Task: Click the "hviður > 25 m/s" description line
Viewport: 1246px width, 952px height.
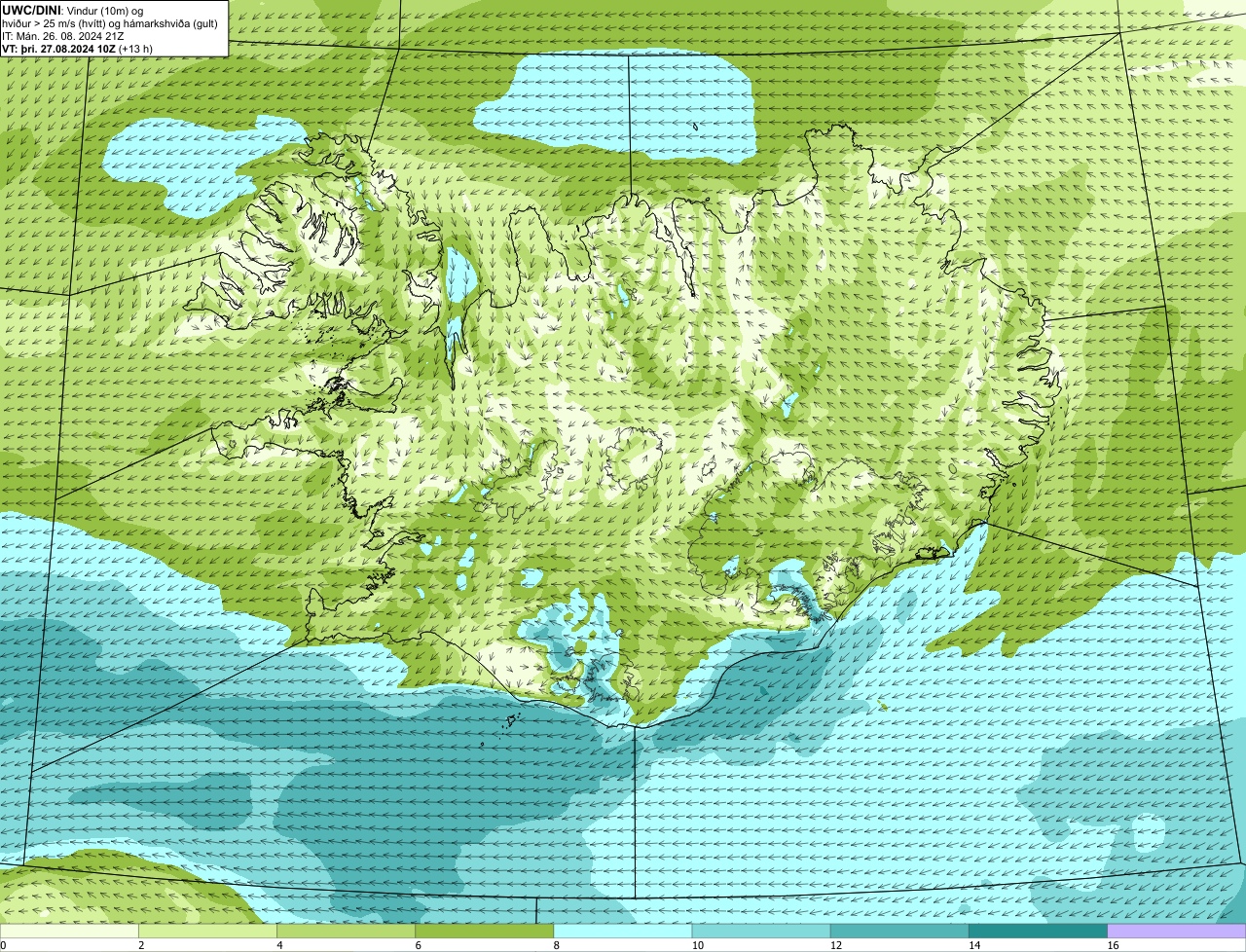Action: (x=110, y=23)
